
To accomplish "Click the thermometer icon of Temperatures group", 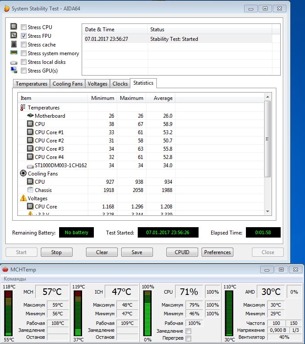I will pos(23,108).
